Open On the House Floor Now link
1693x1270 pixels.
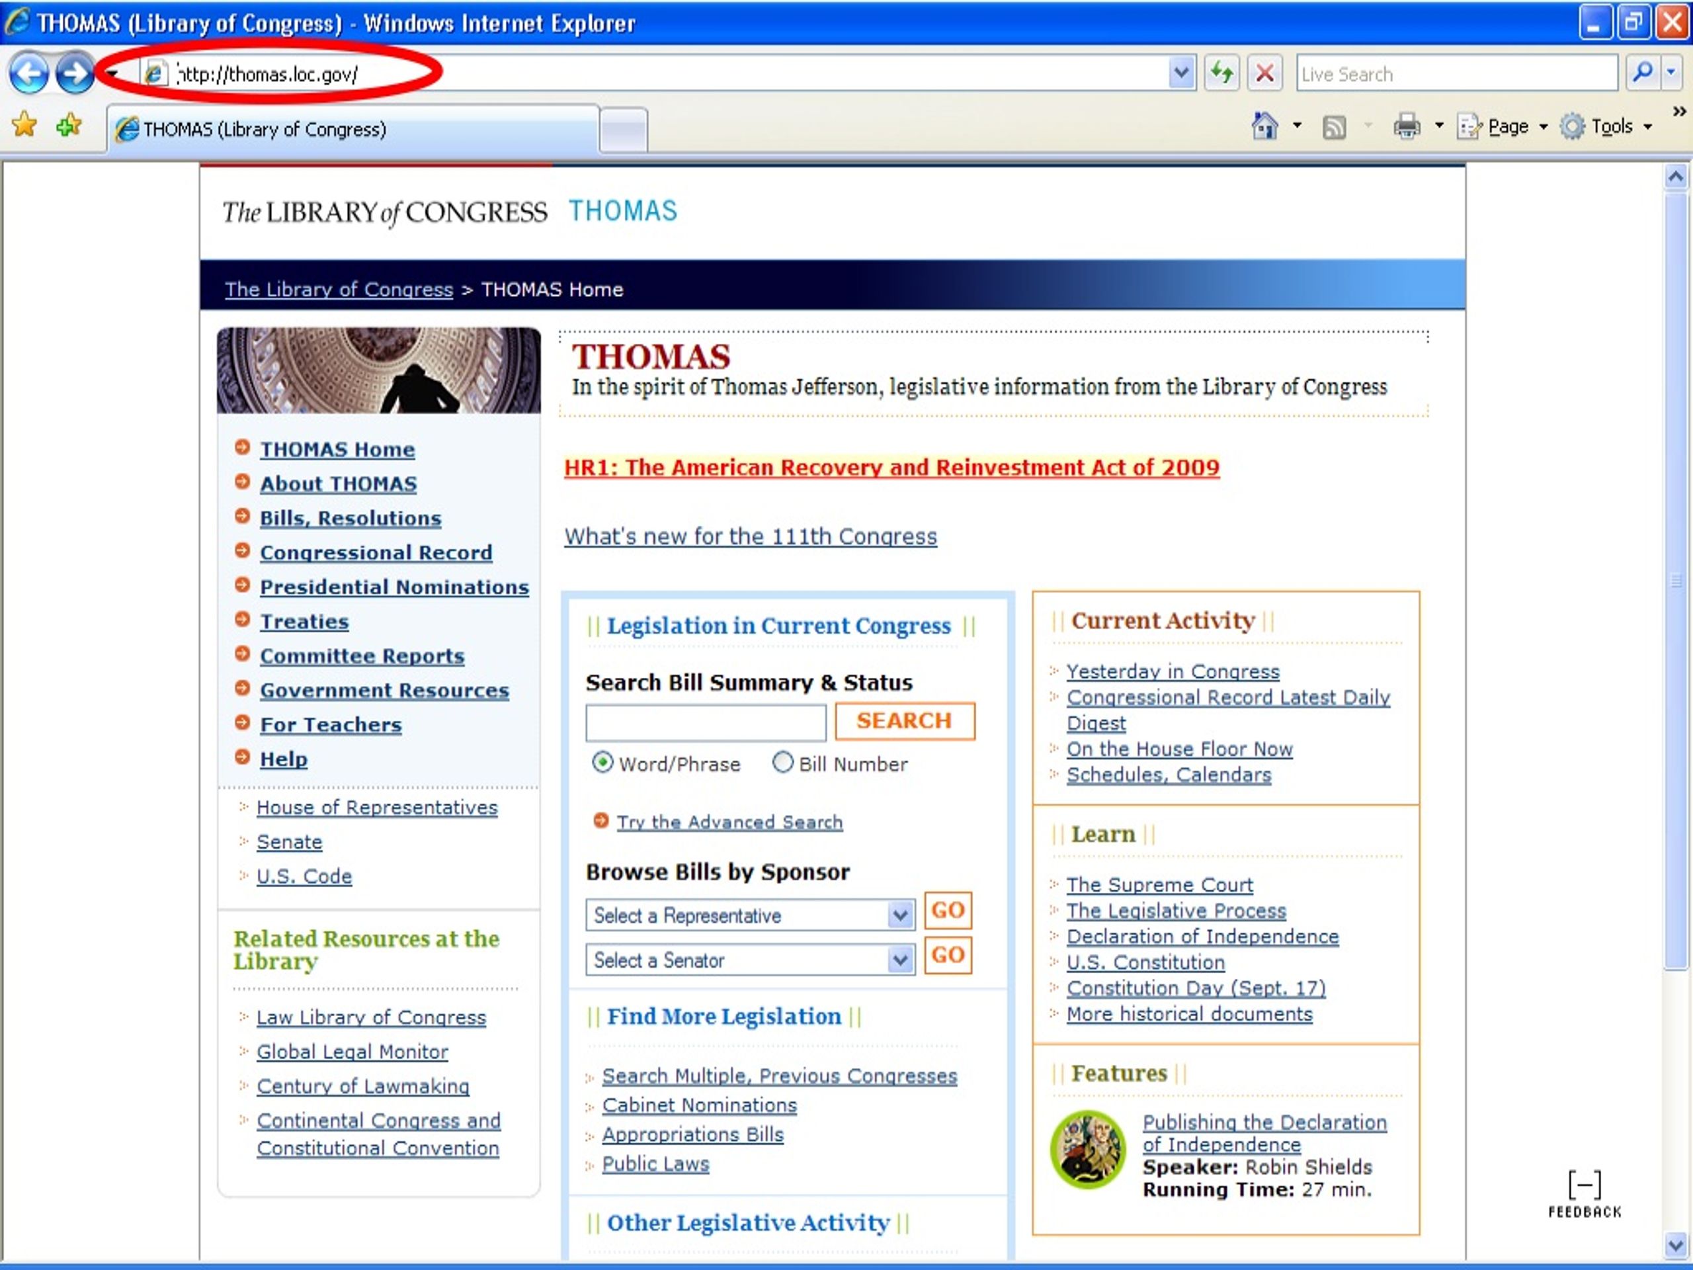1179,749
